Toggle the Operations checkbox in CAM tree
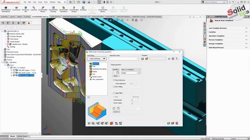Screen dimensions: 250x140 click(x=5, y=62)
